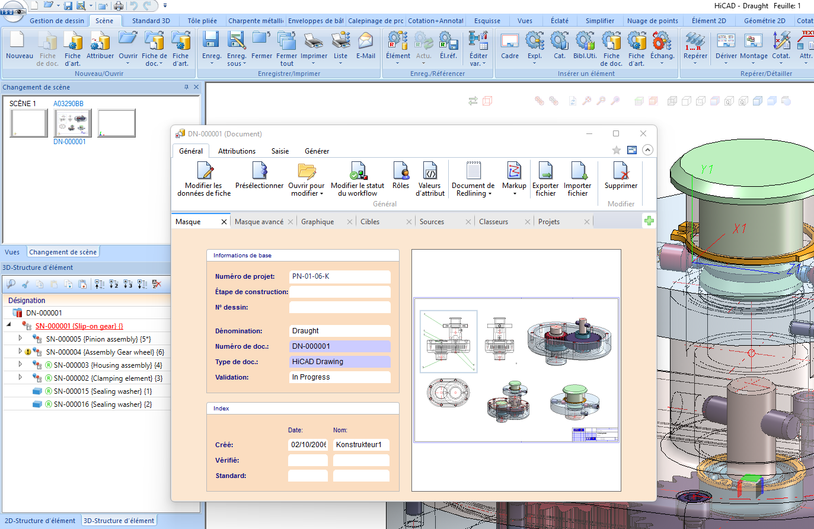The image size is (814, 529).
Task: Click the Dénomination field Draught
Action: click(340, 331)
